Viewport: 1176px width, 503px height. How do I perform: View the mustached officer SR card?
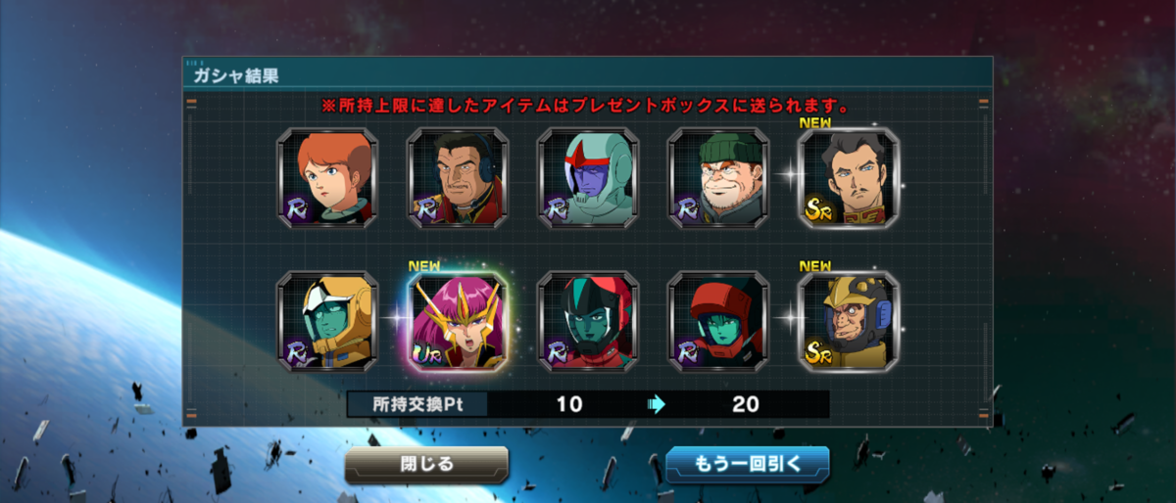pyautogui.click(x=849, y=178)
